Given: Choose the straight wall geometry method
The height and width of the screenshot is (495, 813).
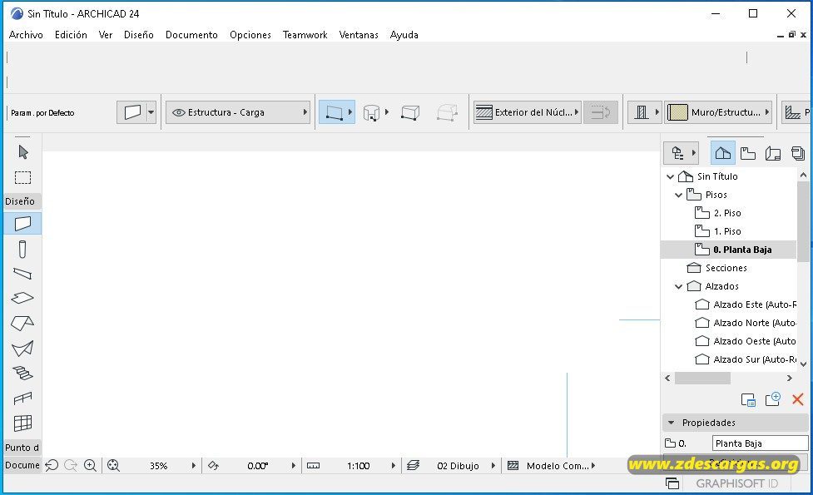Looking at the screenshot, I should (334, 112).
